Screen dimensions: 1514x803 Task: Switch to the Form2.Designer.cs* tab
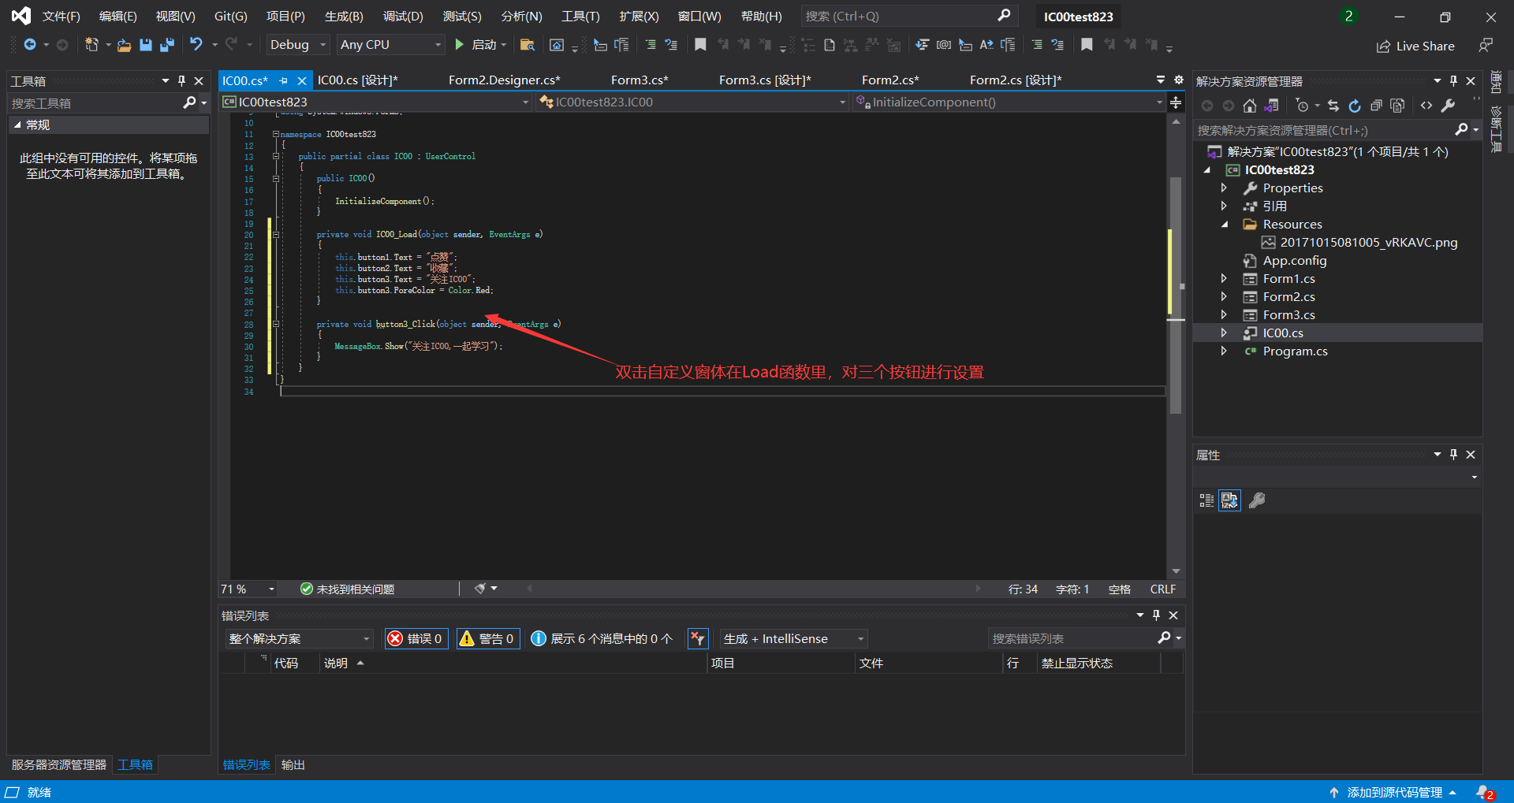pyautogui.click(x=505, y=80)
